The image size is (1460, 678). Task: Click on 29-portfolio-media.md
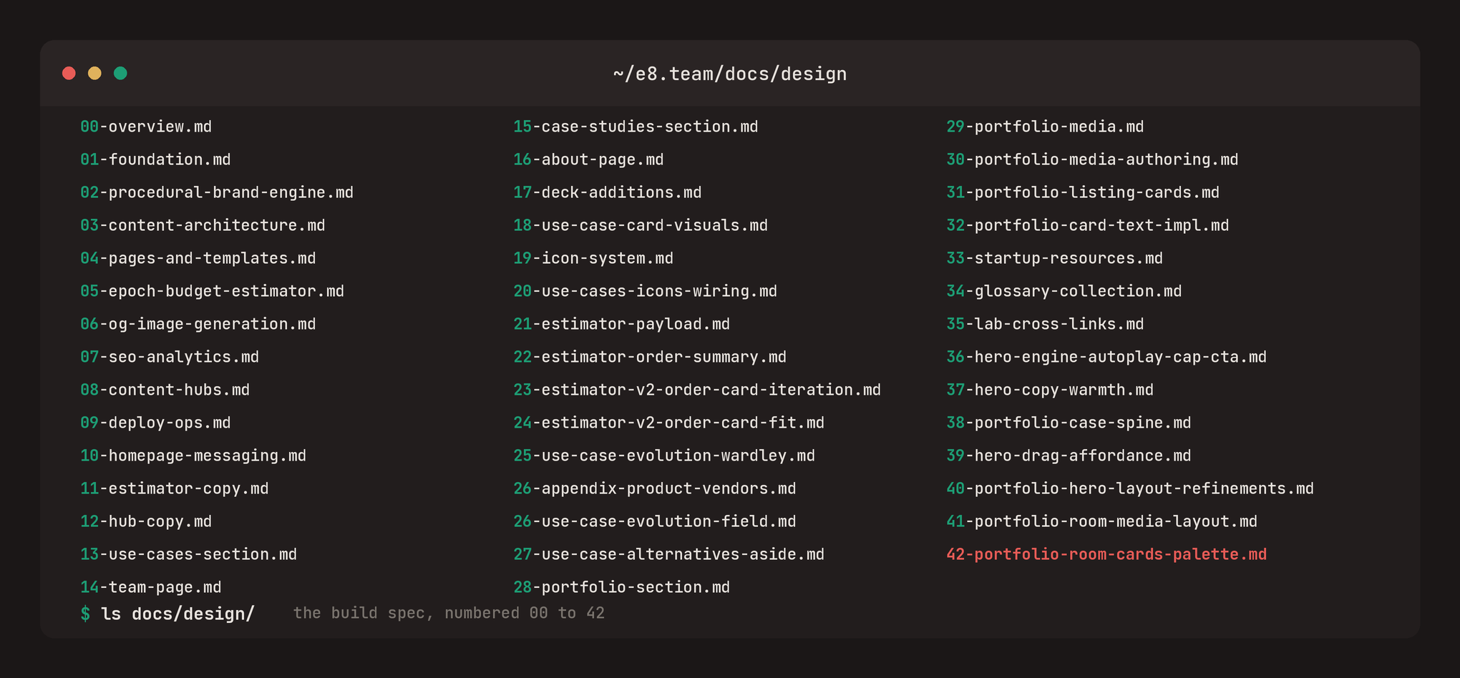pyautogui.click(x=1045, y=127)
